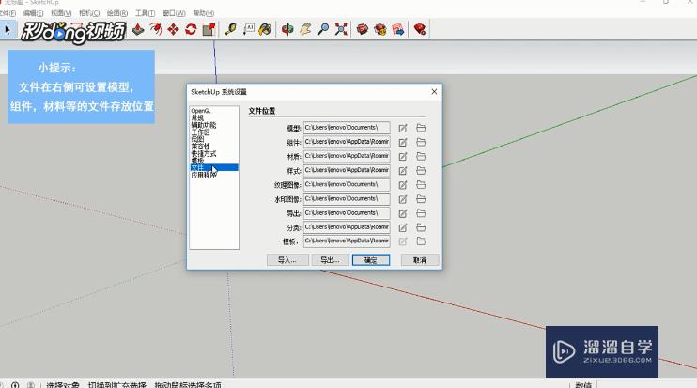The height and width of the screenshot is (388, 697).
Task: Select 文件 in settings list
Action: pyautogui.click(x=214, y=167)
